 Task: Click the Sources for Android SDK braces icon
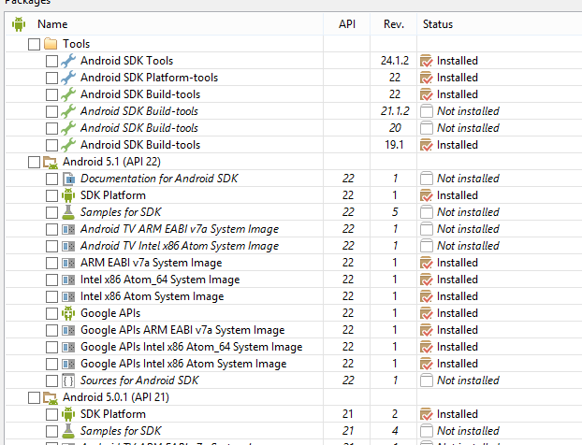(x=67, y=380)
